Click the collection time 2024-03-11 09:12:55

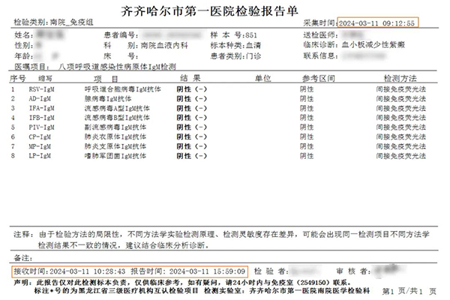point(376,23)
